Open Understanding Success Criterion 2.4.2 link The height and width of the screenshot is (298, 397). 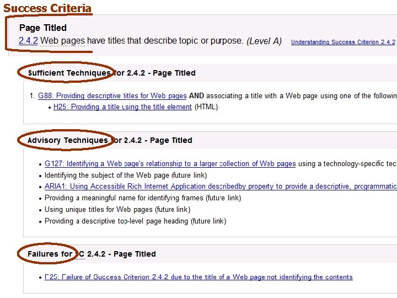(x=343, y=42)
